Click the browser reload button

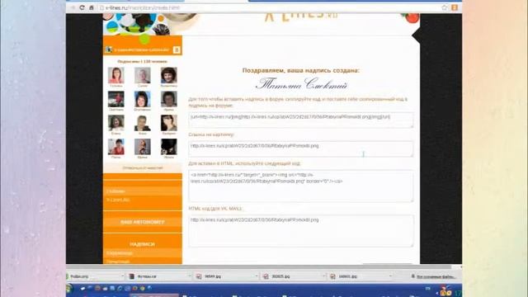pos(82,7)
